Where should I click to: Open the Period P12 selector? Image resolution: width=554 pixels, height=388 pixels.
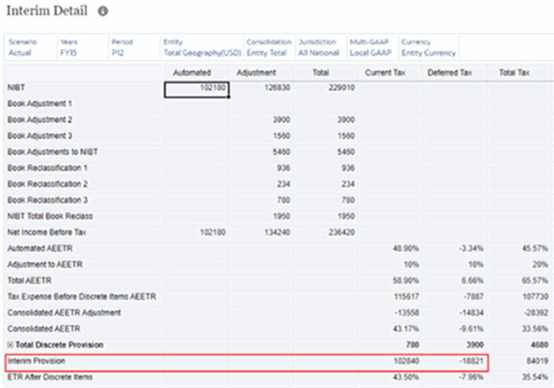pyautogui.click(x=134, y=48)
